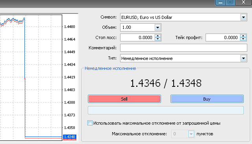Click the 1.4348 current price label on chart
The height and width of the screenshot is (144, 252).
[70, 137]
